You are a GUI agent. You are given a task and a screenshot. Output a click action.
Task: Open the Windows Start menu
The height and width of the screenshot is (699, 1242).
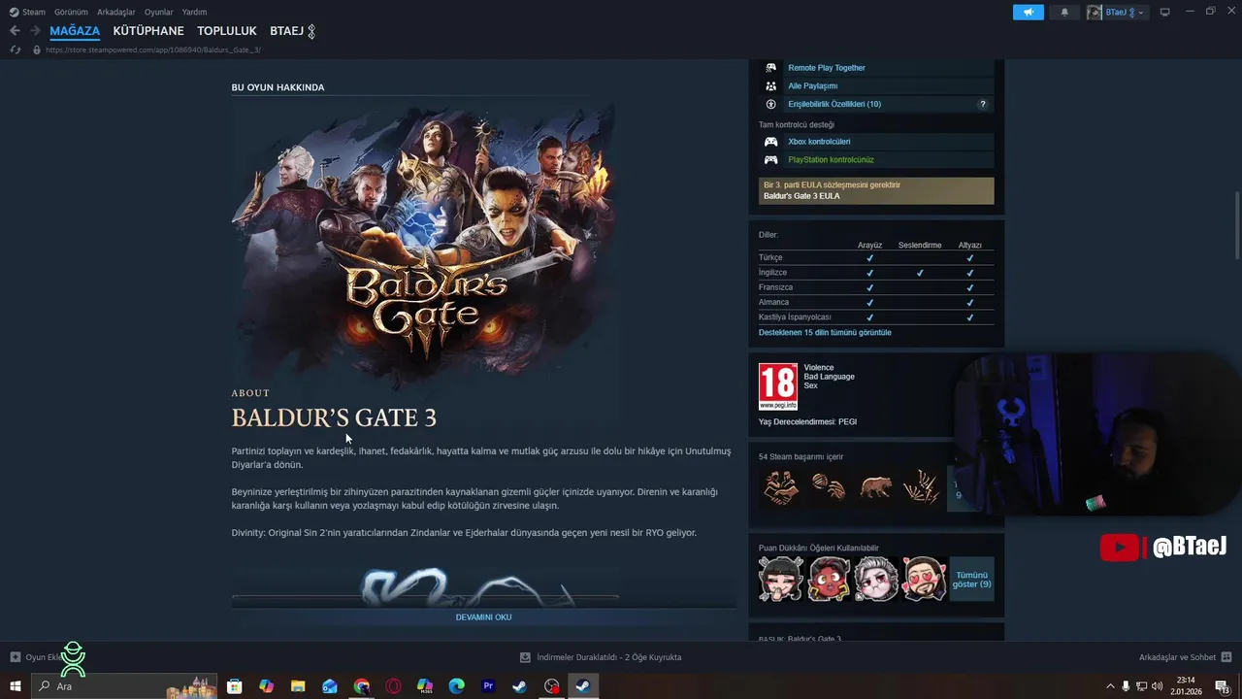[x=16, y=686]
